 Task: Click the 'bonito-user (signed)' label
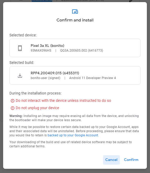tap(45, 78)
